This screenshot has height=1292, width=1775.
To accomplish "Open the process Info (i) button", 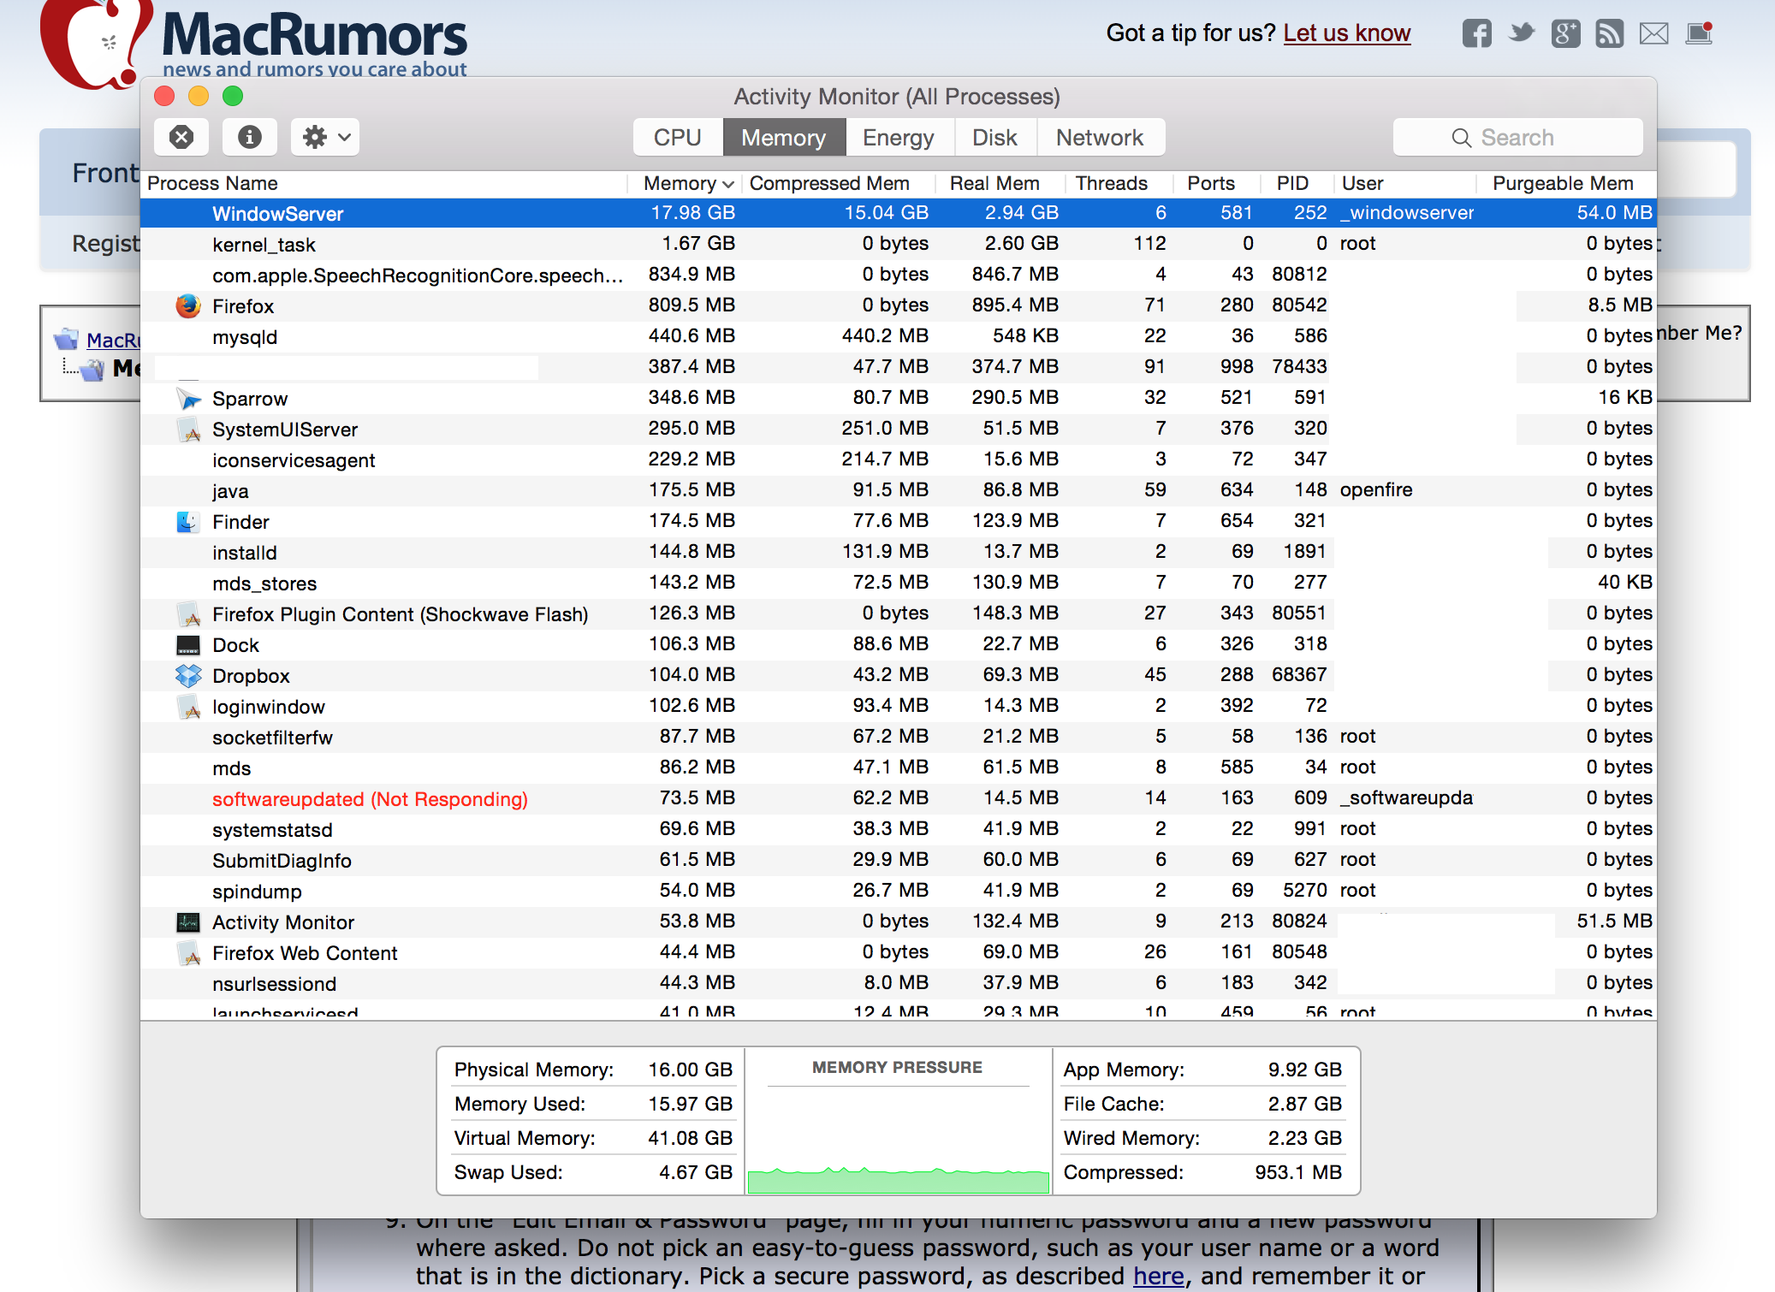I will coord(249,137).
